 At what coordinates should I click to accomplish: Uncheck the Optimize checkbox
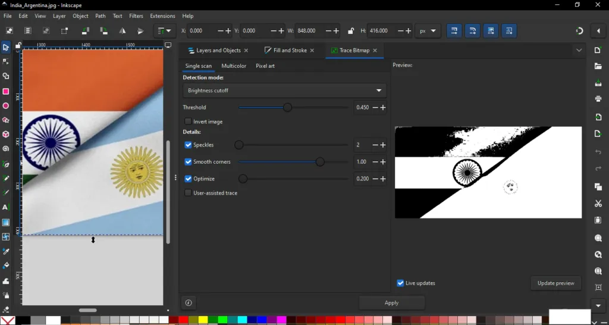tap(188, 179)
